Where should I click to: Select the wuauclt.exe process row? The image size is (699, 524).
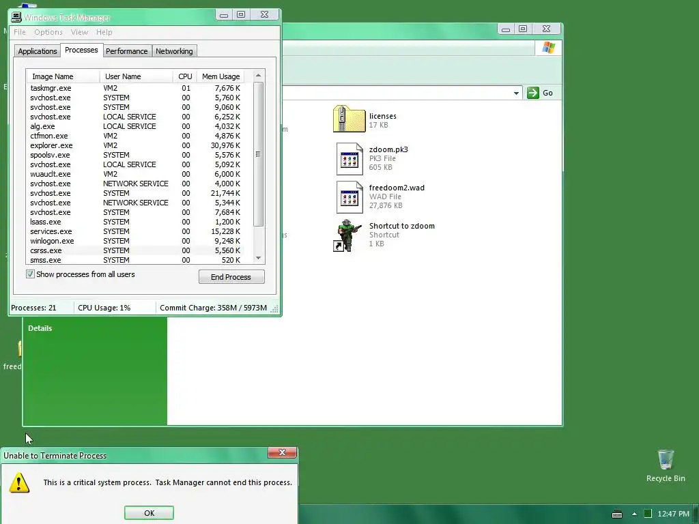point(136,174)
